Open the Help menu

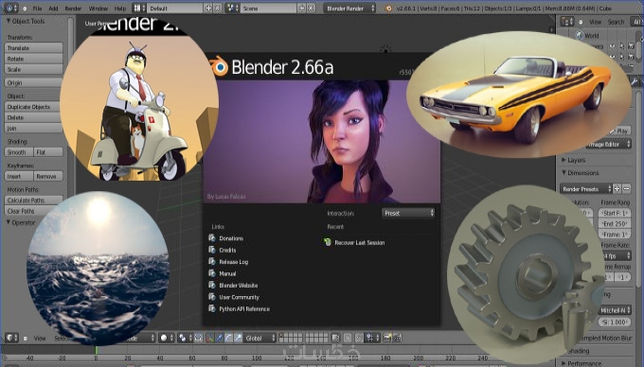pos(120,8)
